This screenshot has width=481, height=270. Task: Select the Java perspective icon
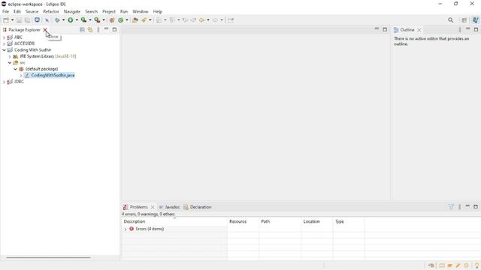pos(476,20)
